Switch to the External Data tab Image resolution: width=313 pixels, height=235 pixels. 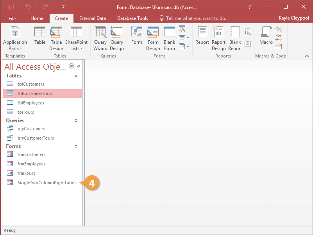tap(93, 18)
